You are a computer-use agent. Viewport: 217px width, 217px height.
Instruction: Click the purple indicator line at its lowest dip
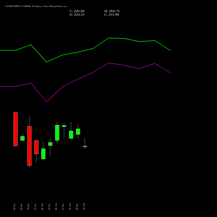coord(46,102)
